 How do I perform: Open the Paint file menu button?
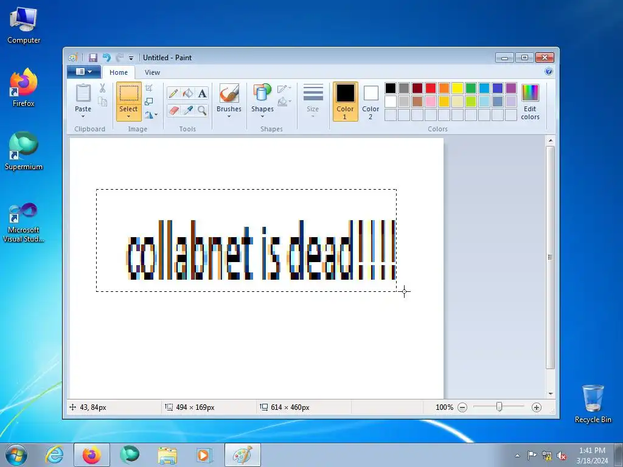(x=83, y=72)
